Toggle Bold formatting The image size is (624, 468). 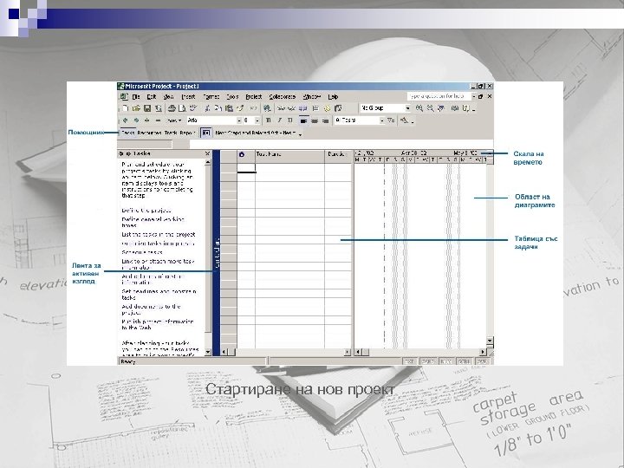pos(269,120)
